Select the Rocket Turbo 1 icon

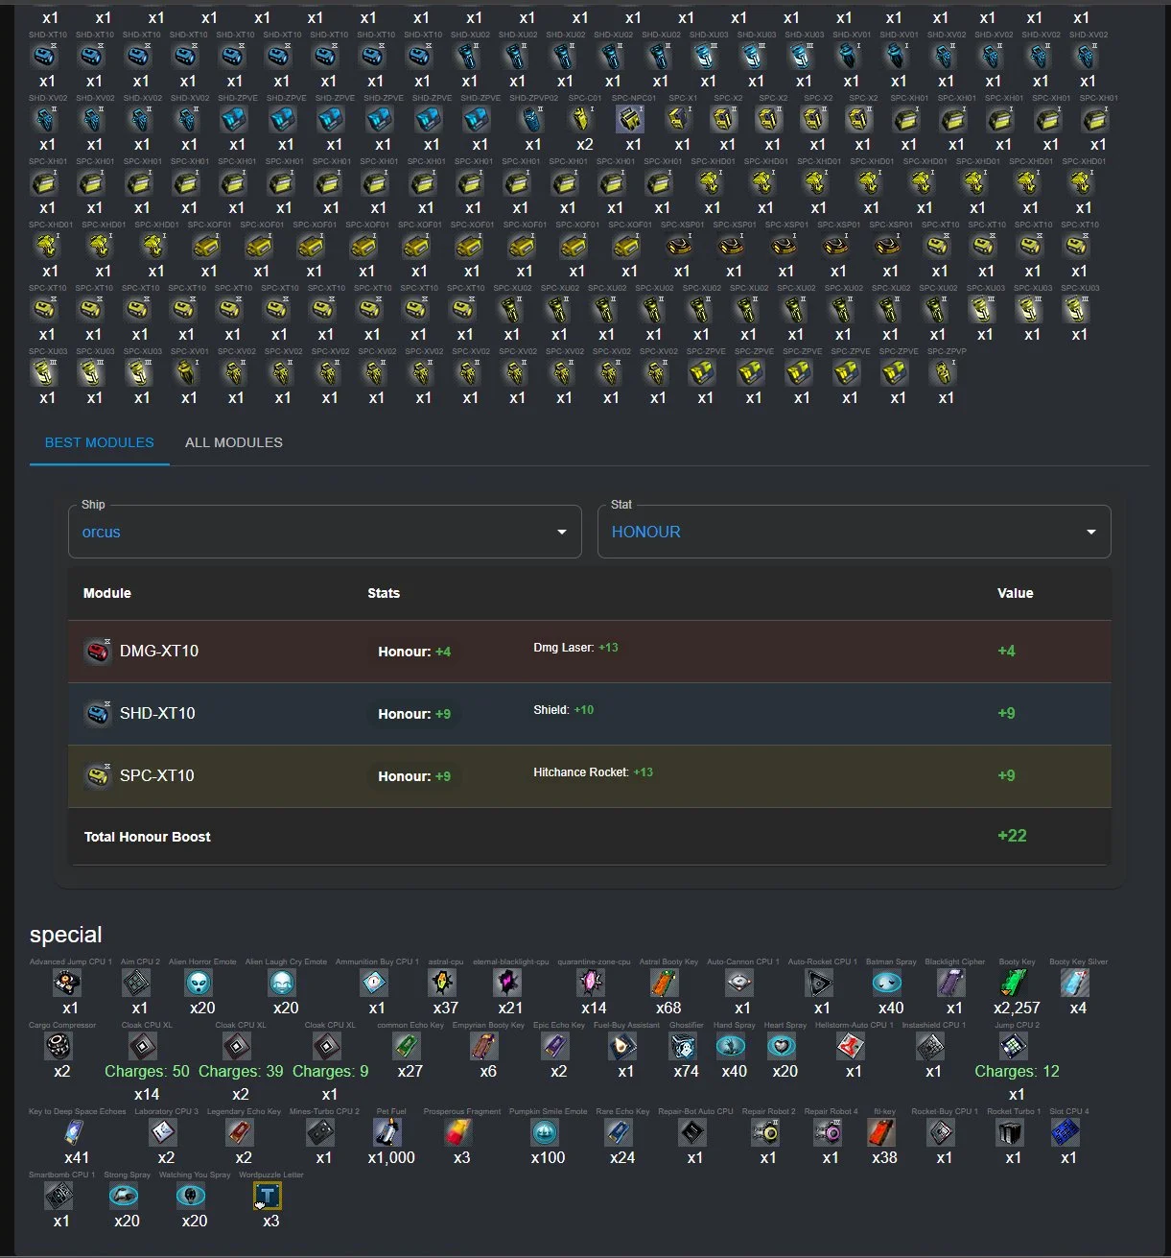click(x=1010, y=1132)
